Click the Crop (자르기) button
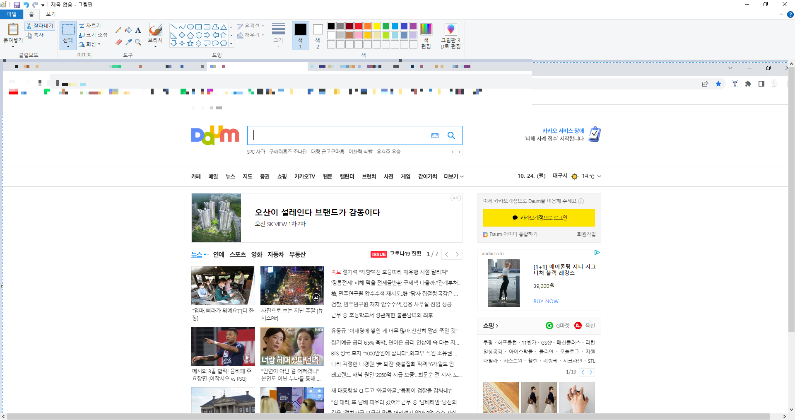The width and height of the screenshot is (795, 420). [x=90, y=26]
